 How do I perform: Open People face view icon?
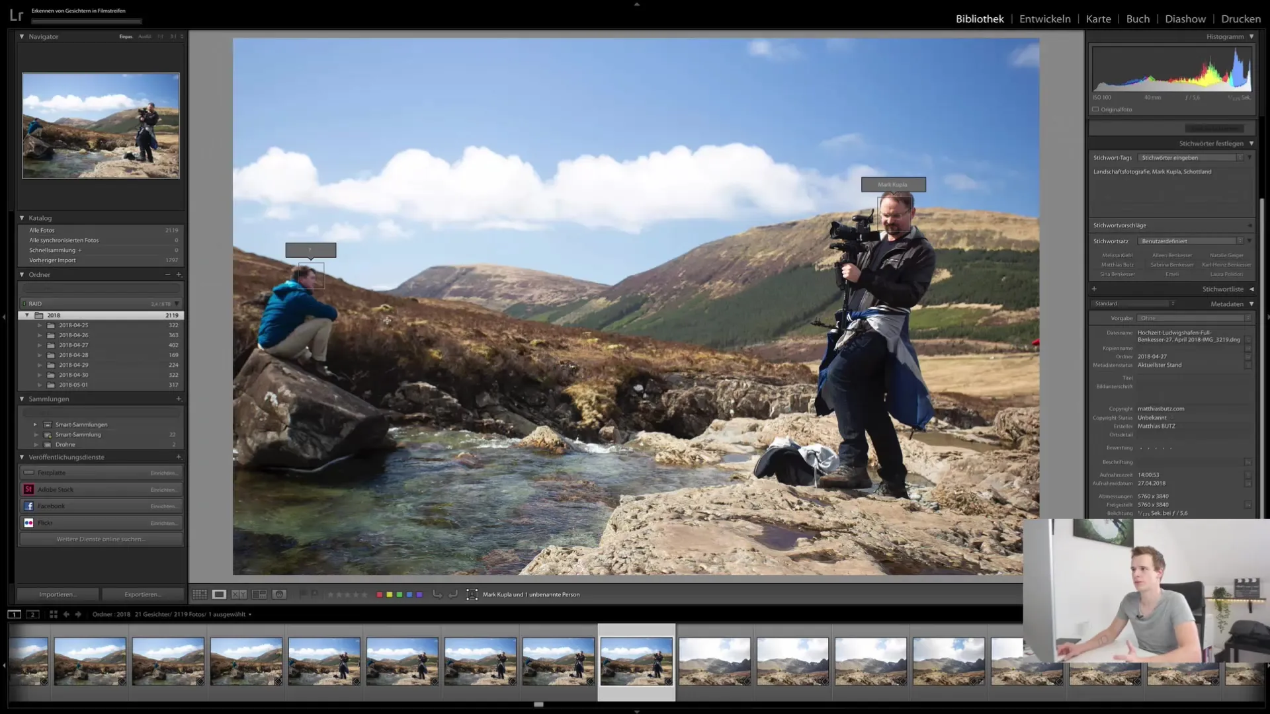279,594
